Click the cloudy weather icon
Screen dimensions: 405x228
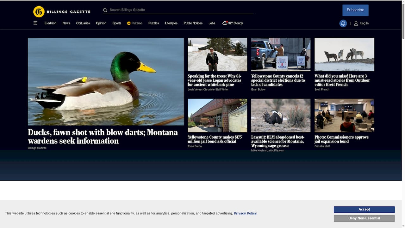pos(225,23)
